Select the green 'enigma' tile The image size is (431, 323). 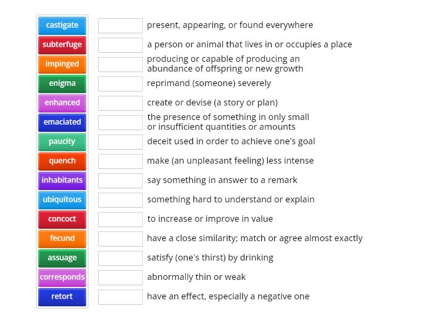click(62, 83)
